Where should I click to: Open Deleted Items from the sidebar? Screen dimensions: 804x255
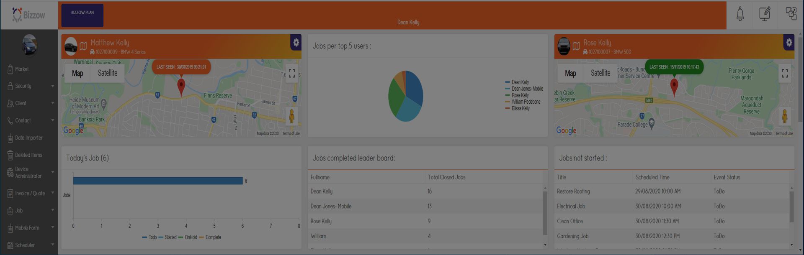(29, 155)
